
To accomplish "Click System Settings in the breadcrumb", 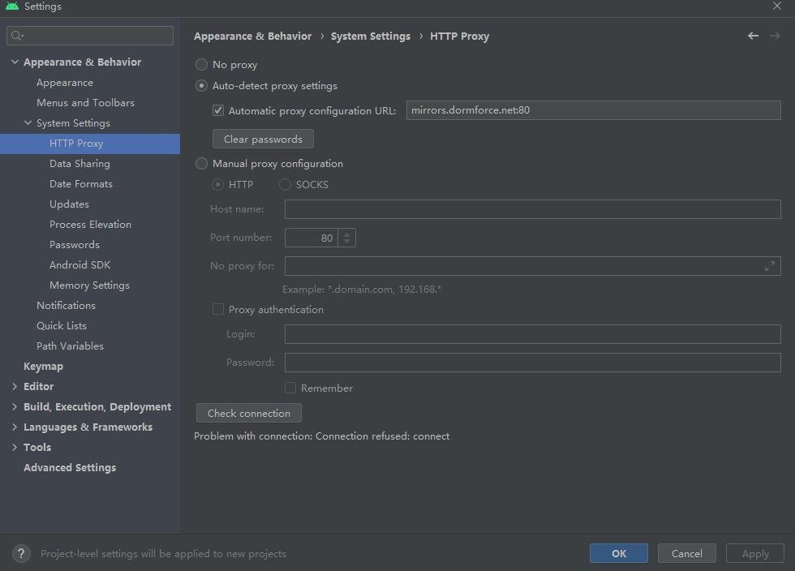I will coord(371,36).
